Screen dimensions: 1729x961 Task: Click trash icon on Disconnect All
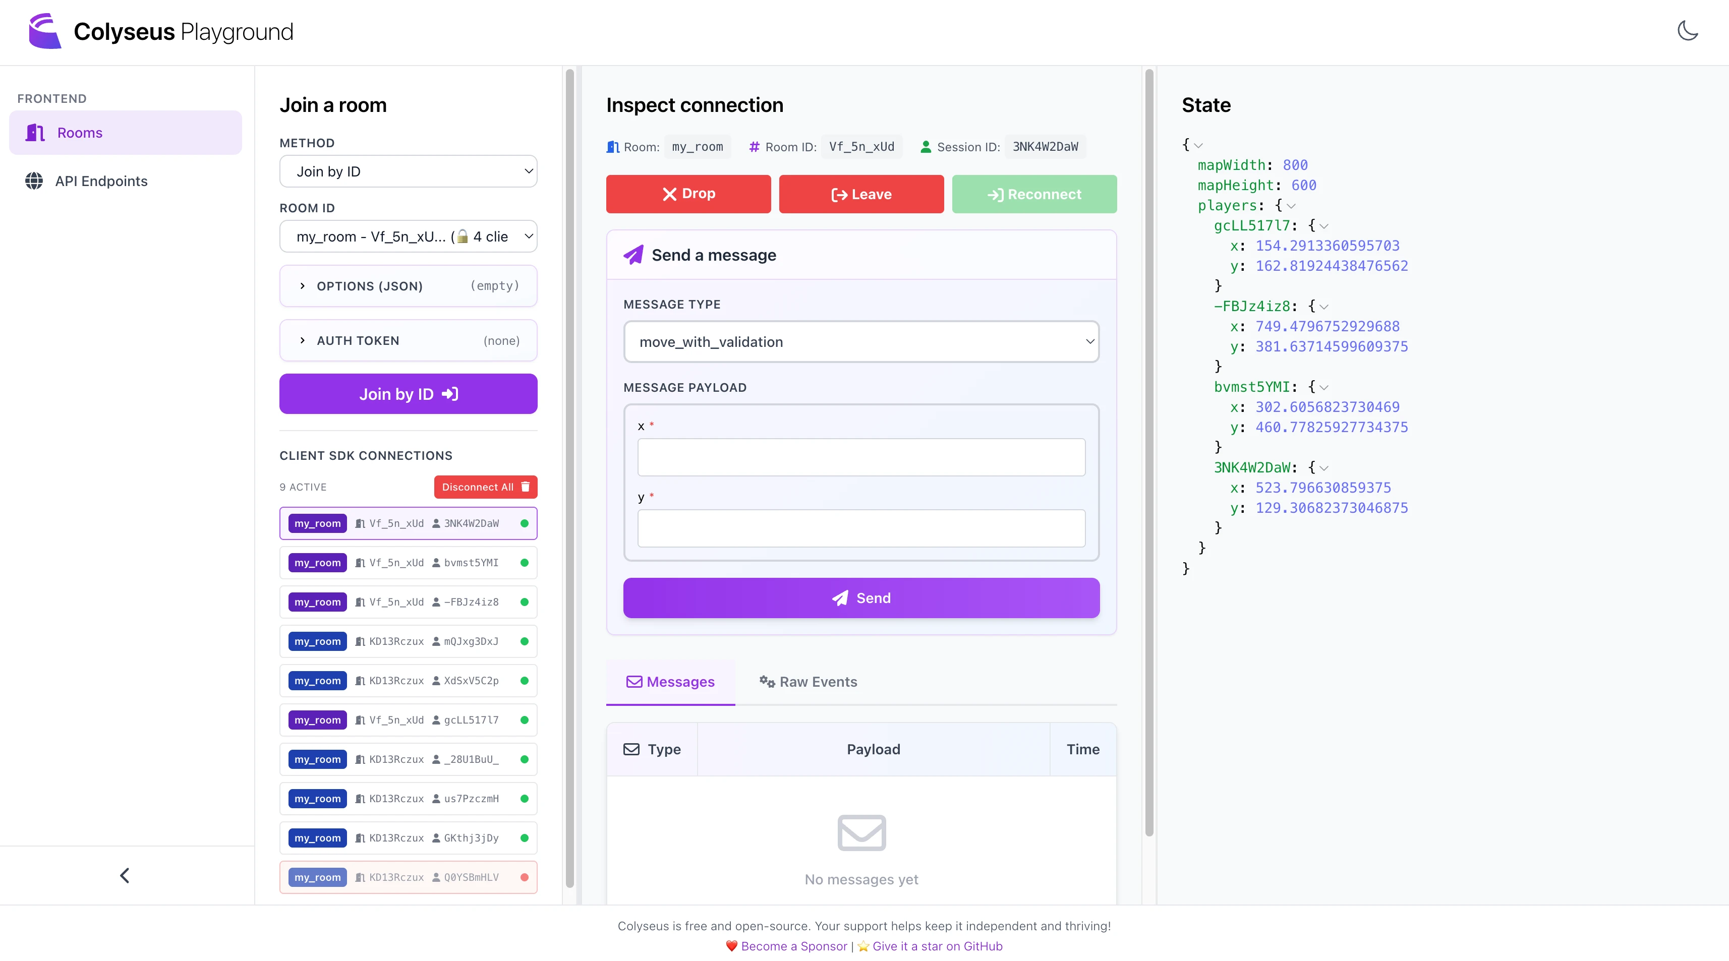point(526,487)
